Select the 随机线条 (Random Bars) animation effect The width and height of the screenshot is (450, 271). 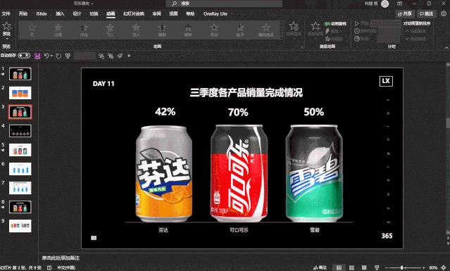[x=266, y=30]
